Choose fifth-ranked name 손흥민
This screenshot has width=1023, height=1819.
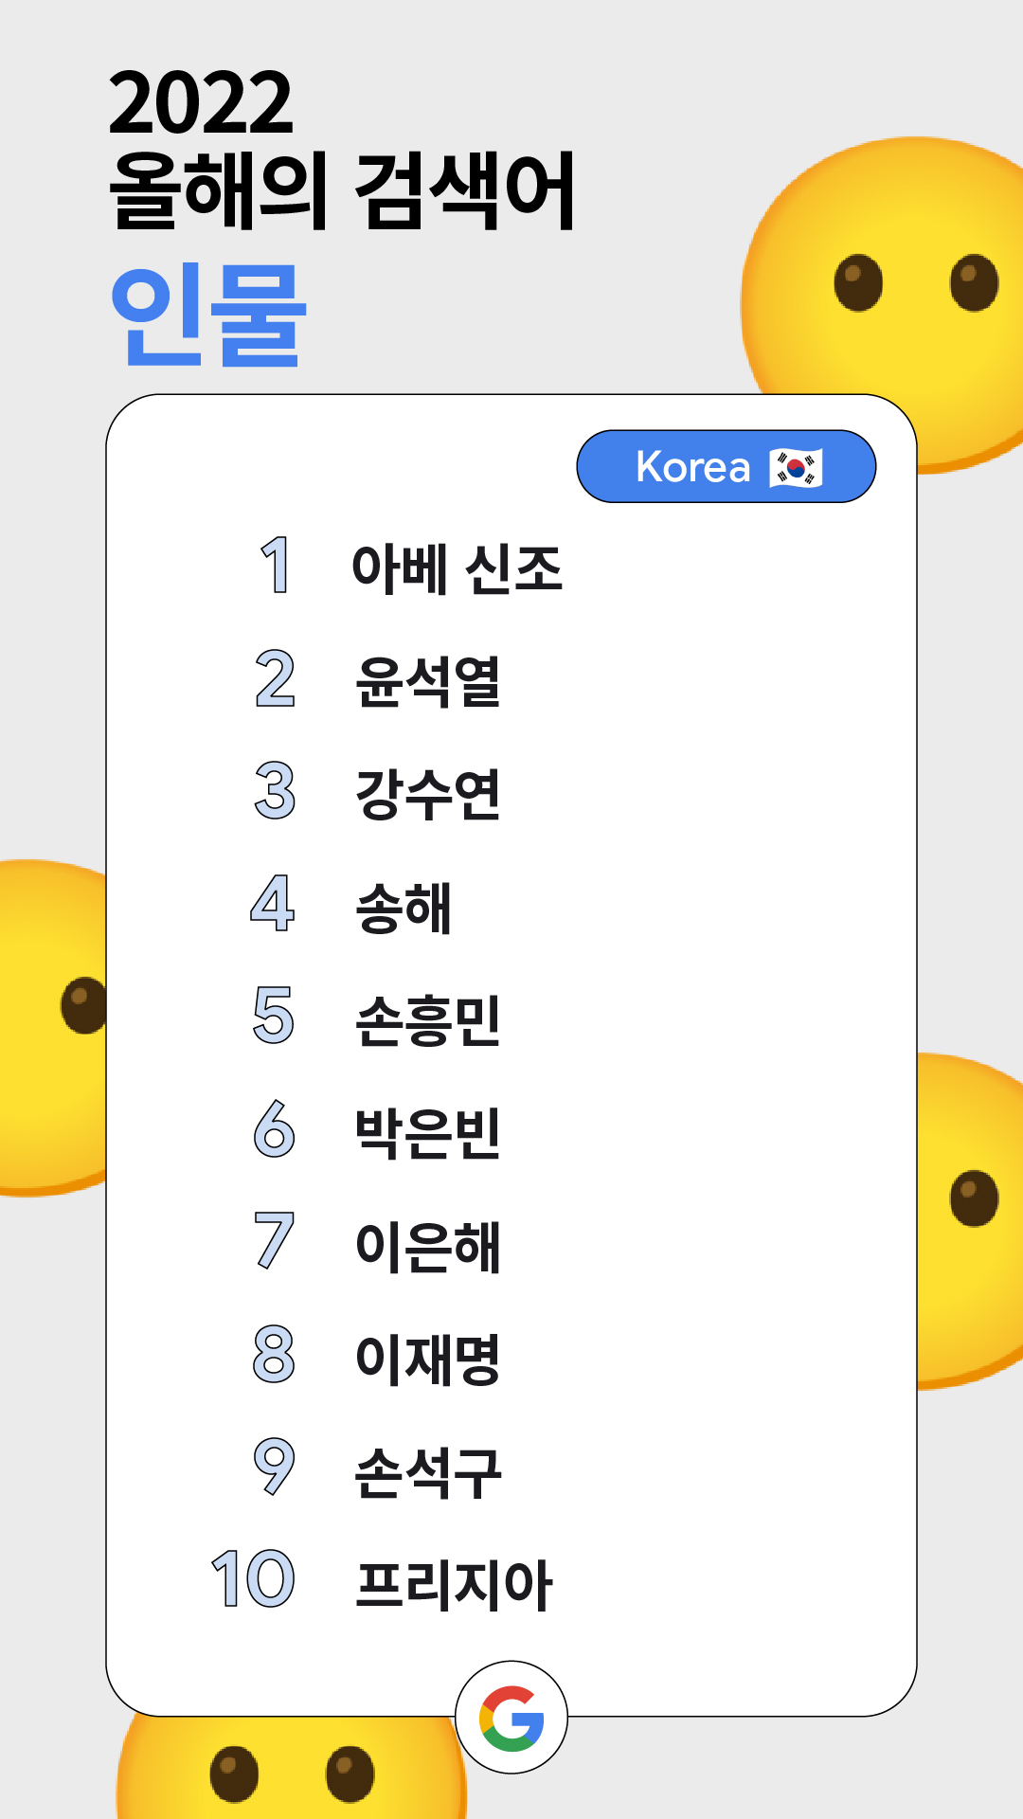pyautogui.click(x=427, y=1020)
